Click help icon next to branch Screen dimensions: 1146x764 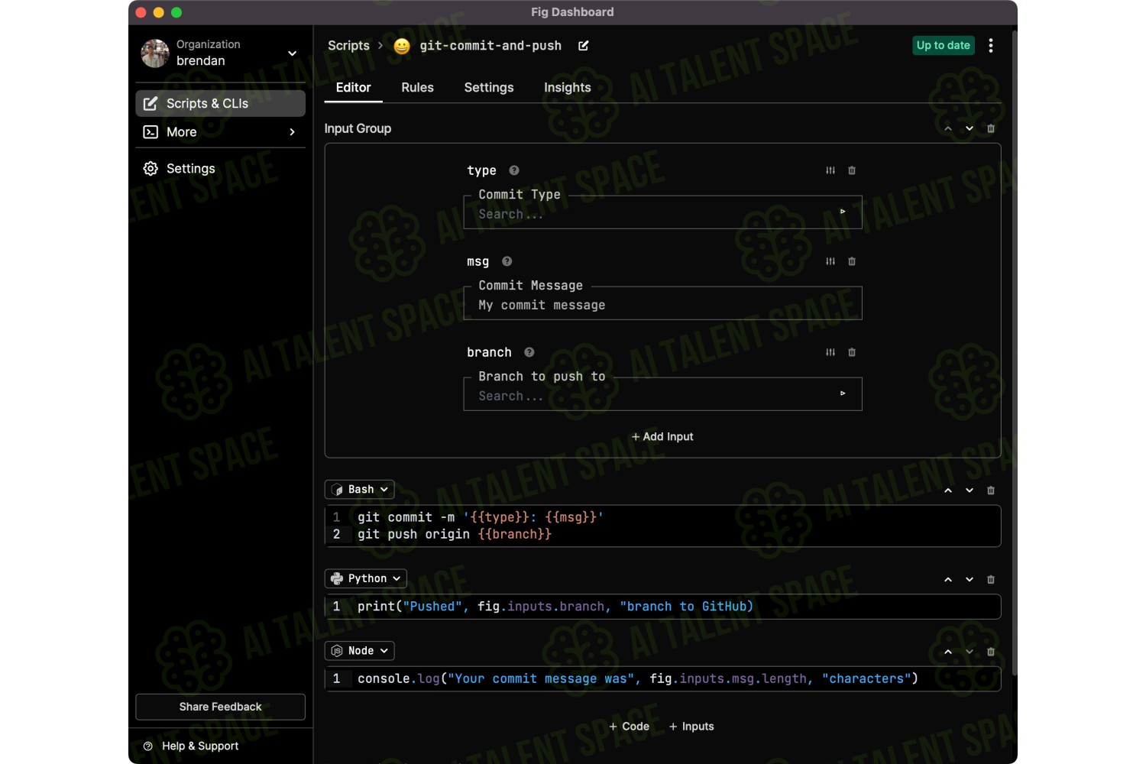coord(529,352)
